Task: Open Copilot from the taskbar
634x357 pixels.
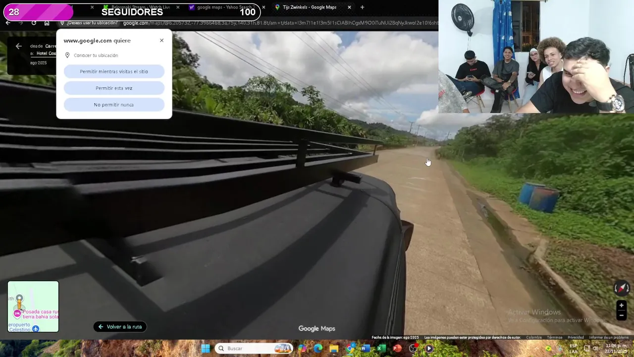Action: point(302,349)
